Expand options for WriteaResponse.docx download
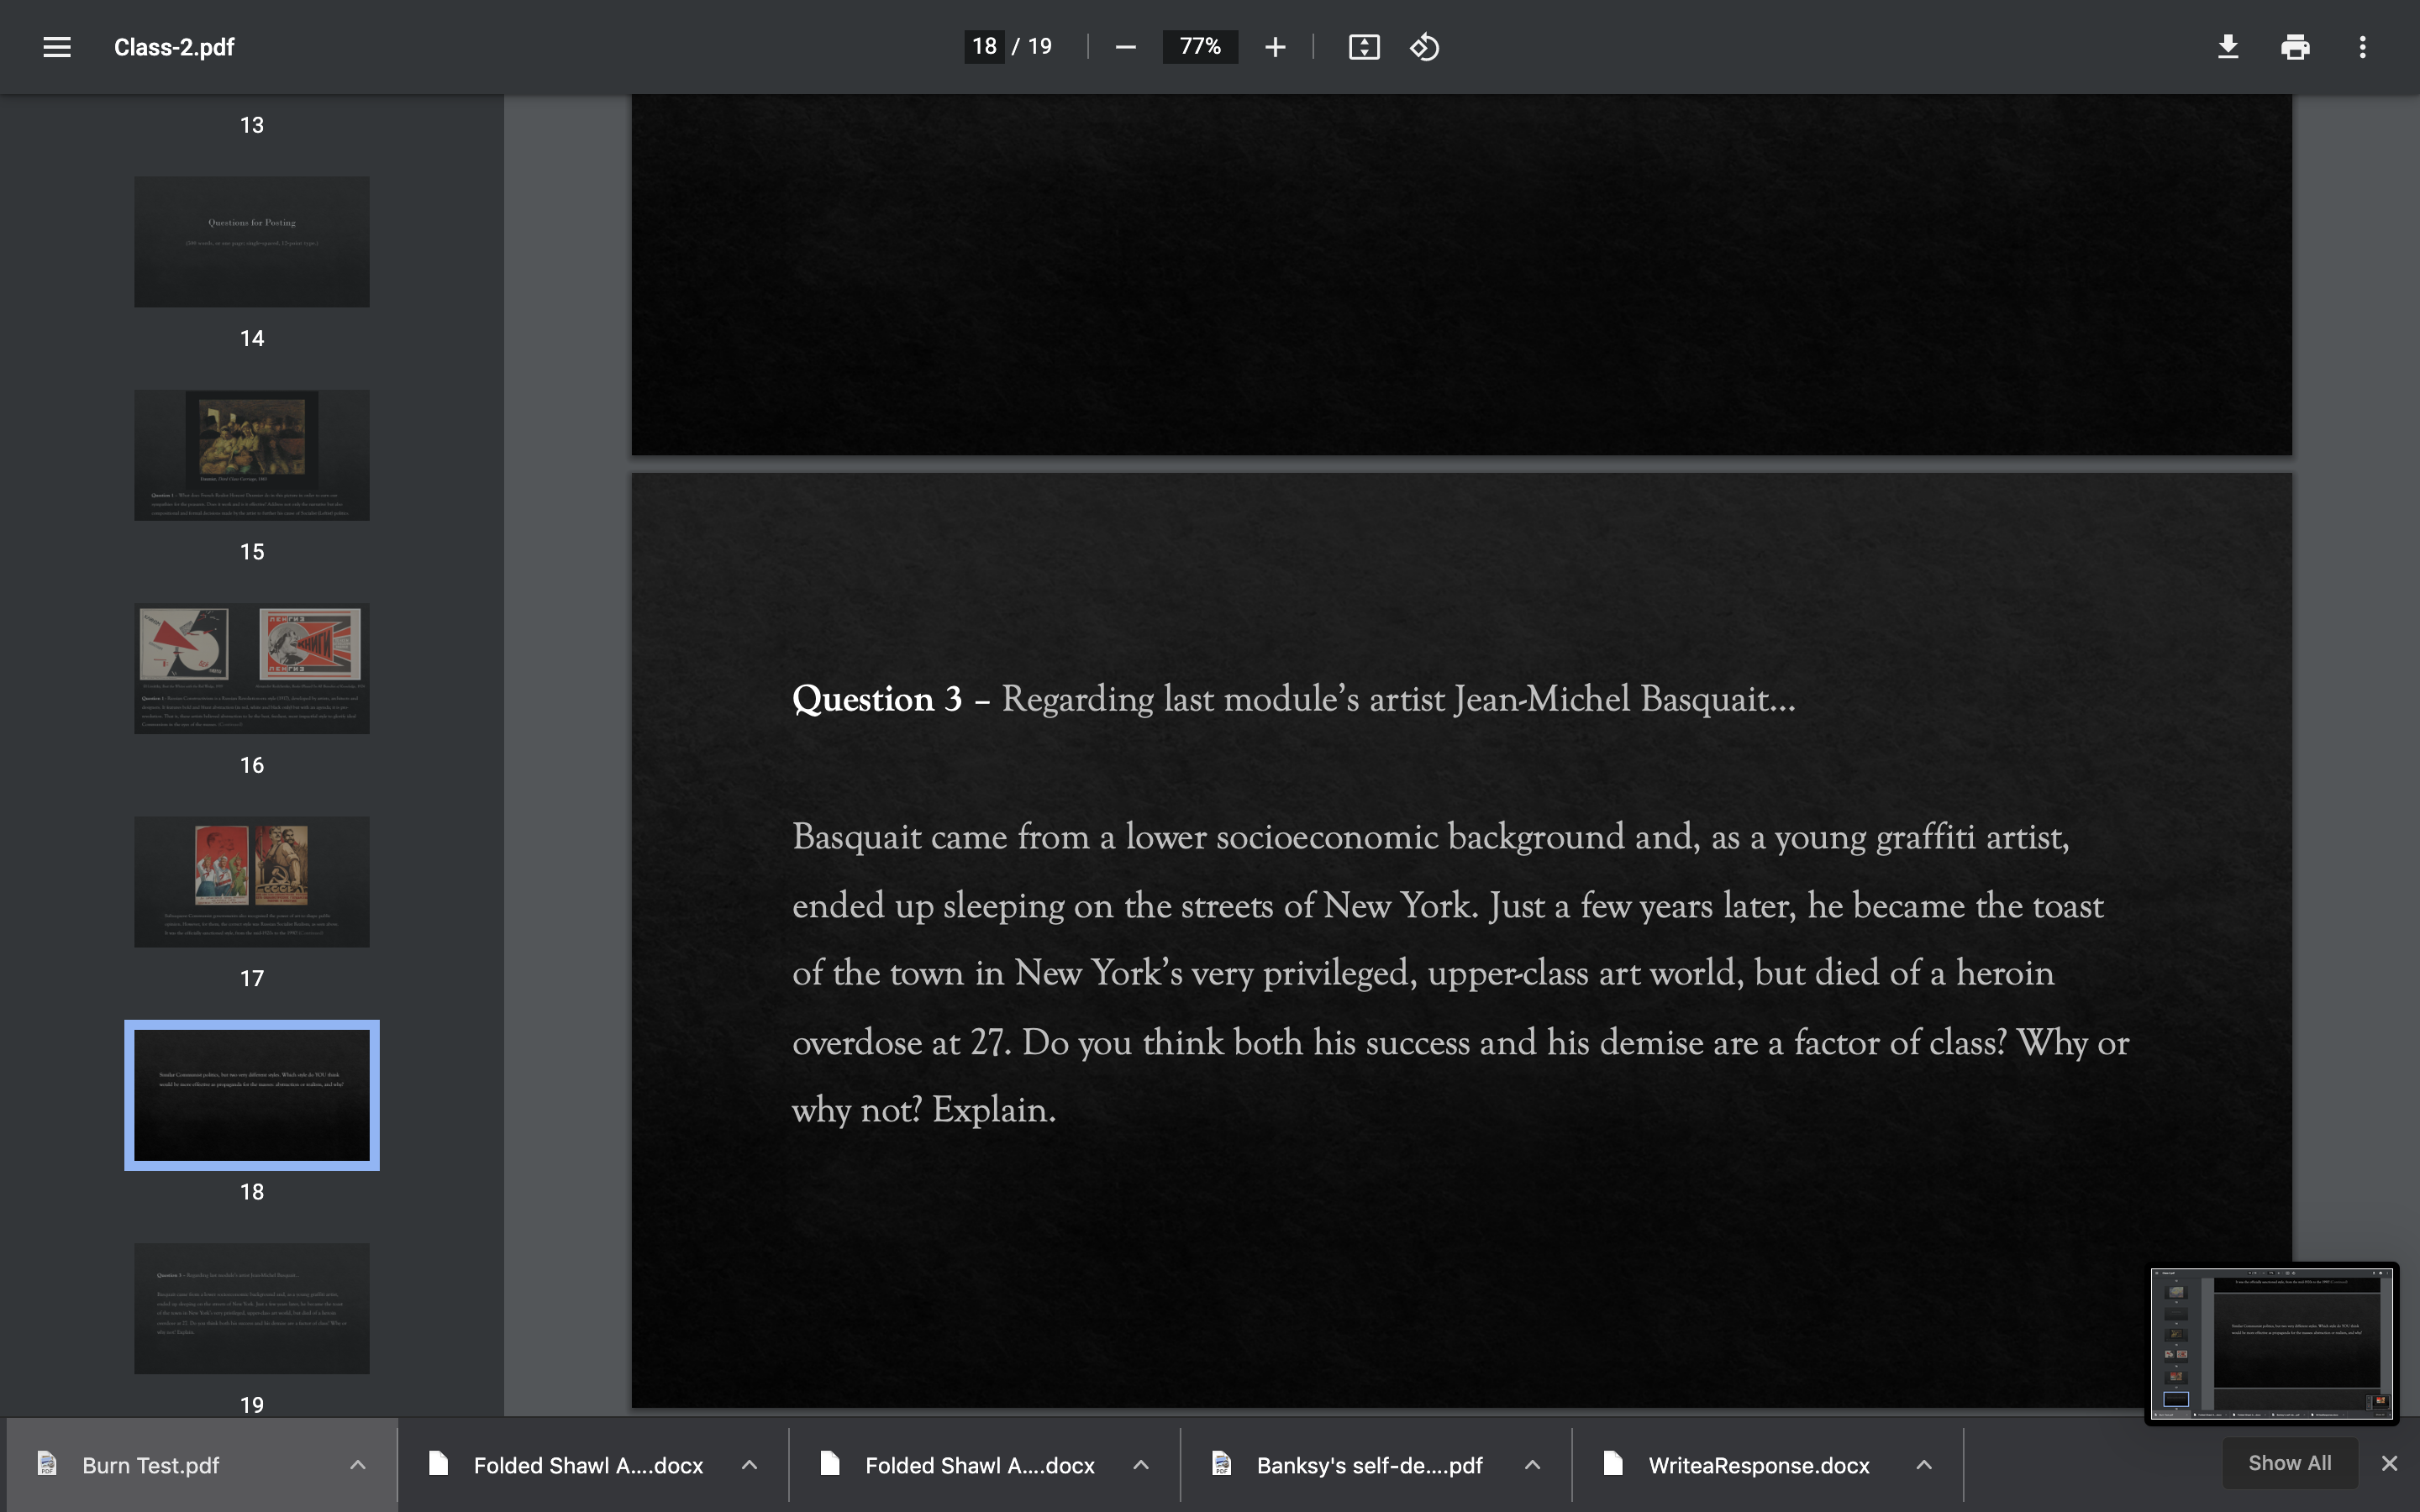This screenshot has height=1512, width=2420. (1924, 1465)
